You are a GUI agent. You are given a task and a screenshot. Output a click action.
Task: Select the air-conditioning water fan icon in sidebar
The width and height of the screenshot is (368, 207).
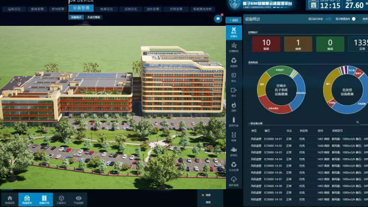[x=234, y=32]
